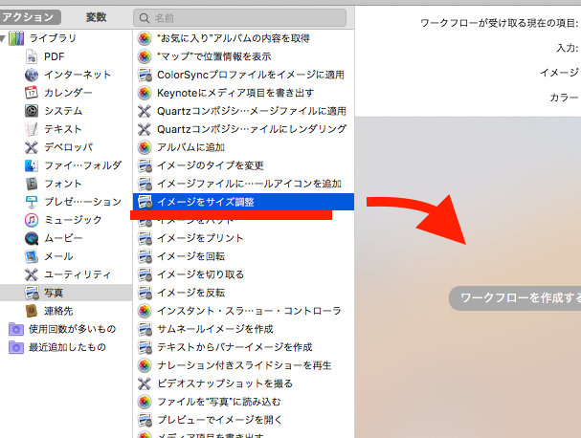Select イメージを反転 action
Image resolution: width=581 pixels, height=438 pixels.
point(243,293)
